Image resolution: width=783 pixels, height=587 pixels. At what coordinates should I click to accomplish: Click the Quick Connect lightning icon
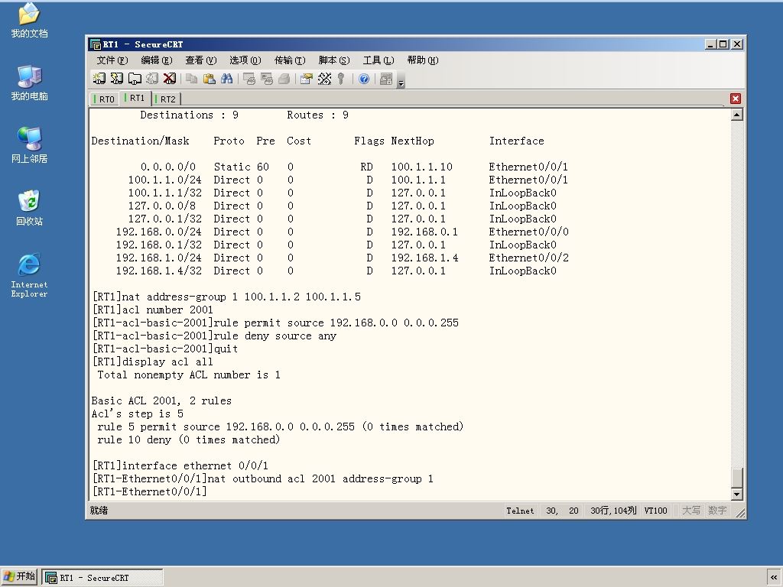(x=117, y=79)
